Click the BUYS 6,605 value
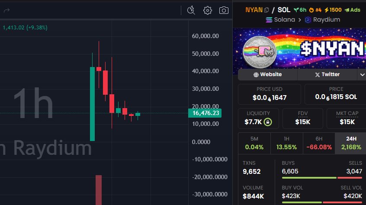 tap(290, 171)
